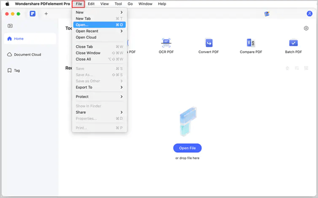This screenshot has width=318, height=198.
Task: Open the View menu
Action: pyautogui.click(x=105, y=4)
